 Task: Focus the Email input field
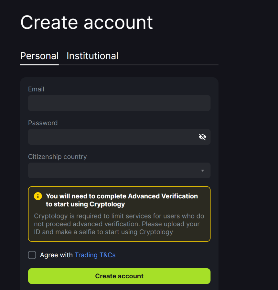click(119, 103)
